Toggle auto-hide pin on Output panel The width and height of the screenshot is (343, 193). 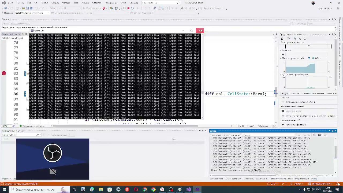[332, 131]
